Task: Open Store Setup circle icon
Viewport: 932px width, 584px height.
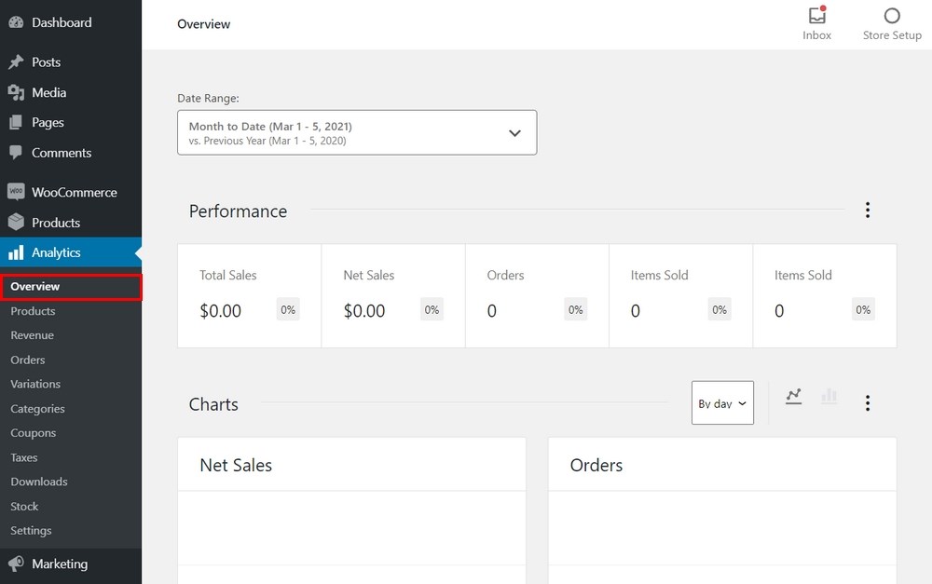Action: 892,16
